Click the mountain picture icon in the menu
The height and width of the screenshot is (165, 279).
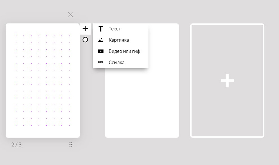pyautogui.click(x=100, y=40)
